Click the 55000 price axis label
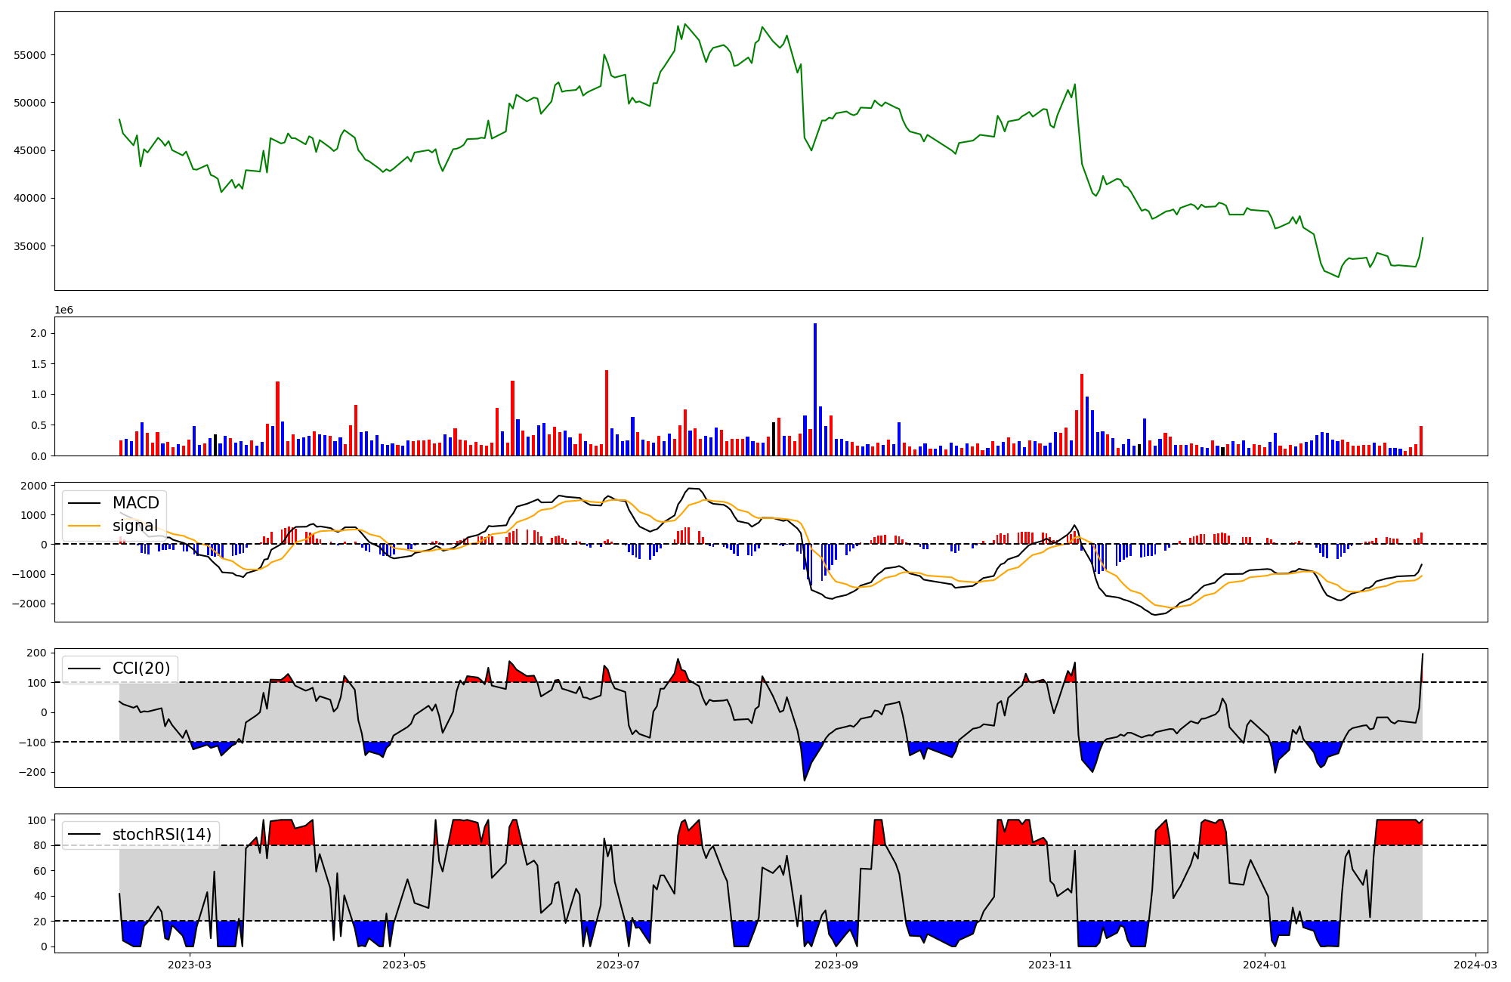 30,55
